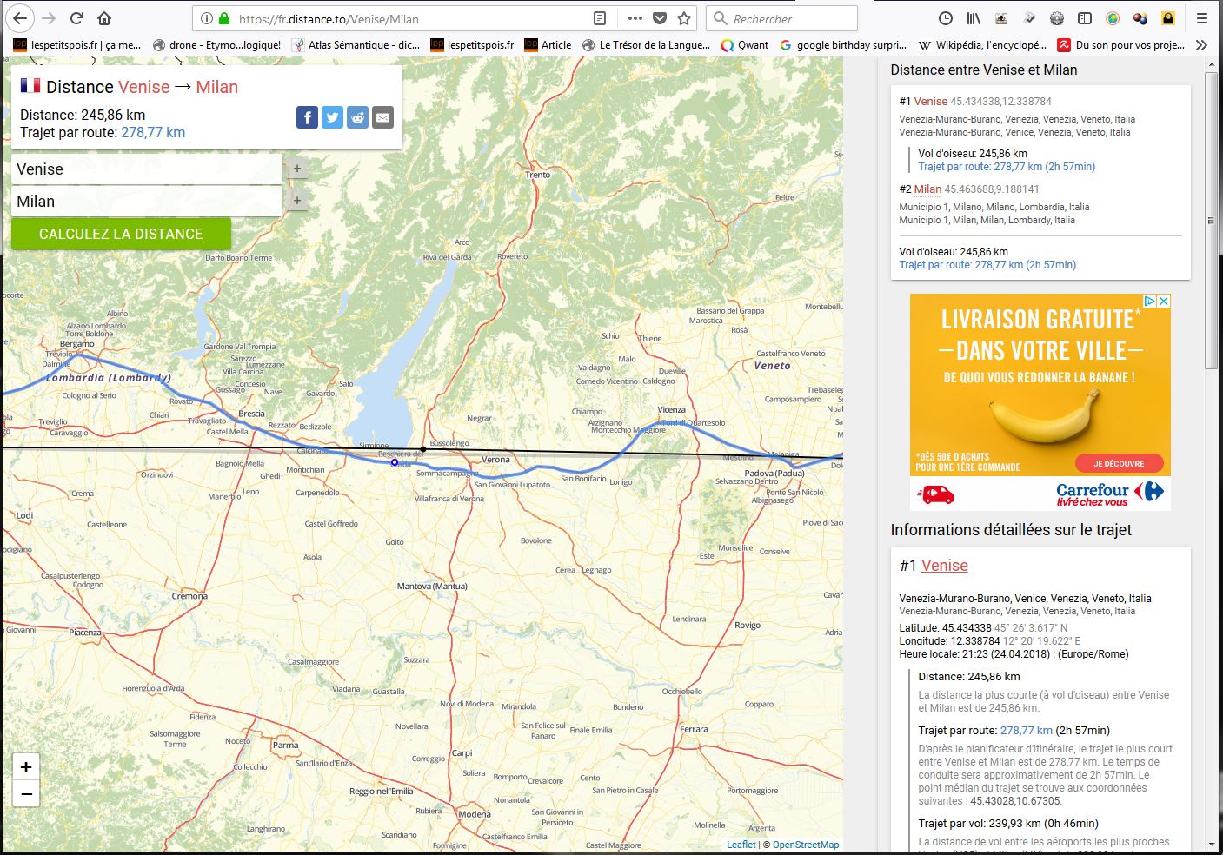Toggle Firefox reader view

(600, 18)
